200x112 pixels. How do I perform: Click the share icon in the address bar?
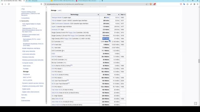click(147, 4)
